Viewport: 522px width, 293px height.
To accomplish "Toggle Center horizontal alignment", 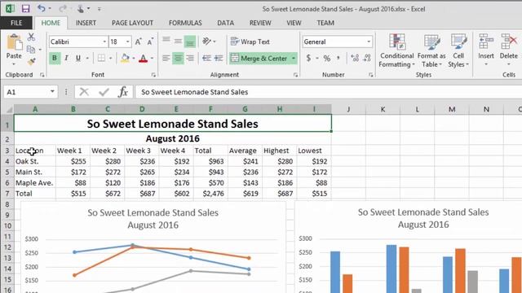I will 178,59.
